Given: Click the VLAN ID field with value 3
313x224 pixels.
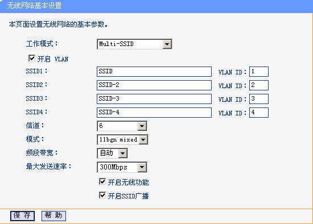Looking at the screenshot, I should click(259, 99).
